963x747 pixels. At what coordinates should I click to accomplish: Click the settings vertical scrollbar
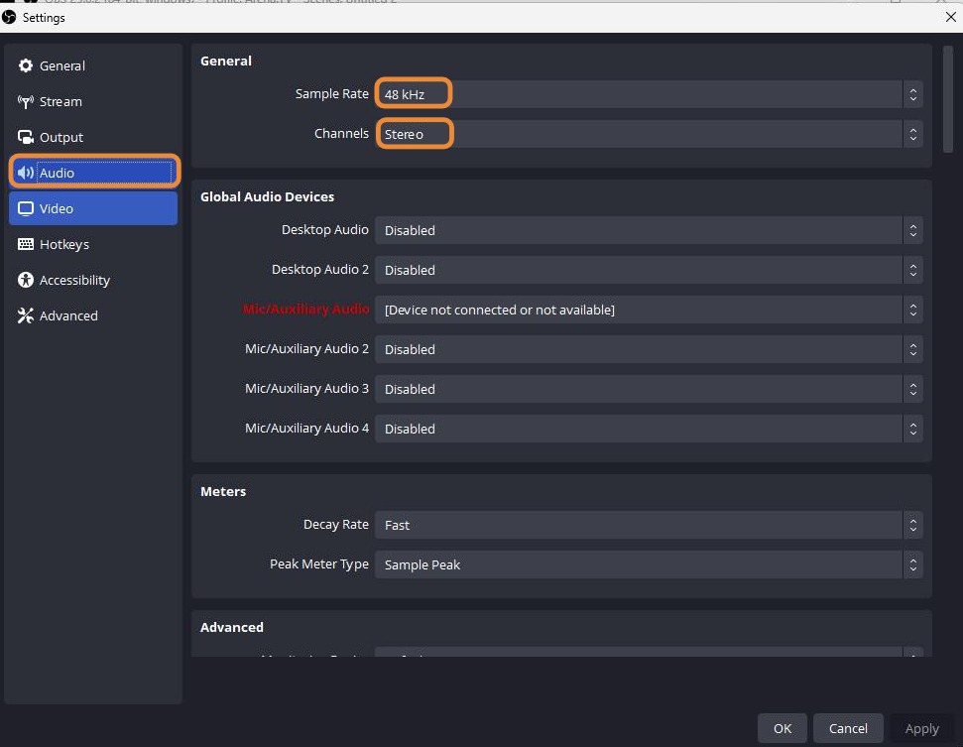pyautogui.click(x=948, y=98)
